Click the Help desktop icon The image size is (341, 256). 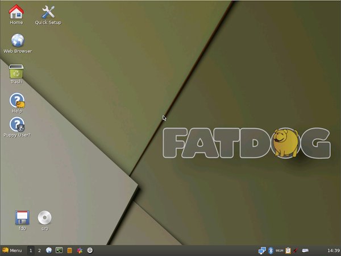(x=17, y=101)
